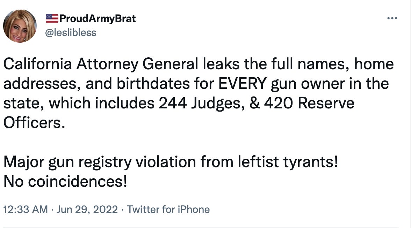Open the three-dot more options menu
Viewport: 411px width, 228px height.
click(x=392, y=19)
